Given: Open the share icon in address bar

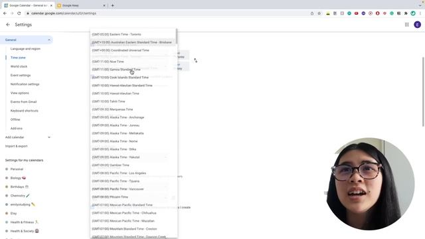Looking at the screenshot, I should point(312,13).
